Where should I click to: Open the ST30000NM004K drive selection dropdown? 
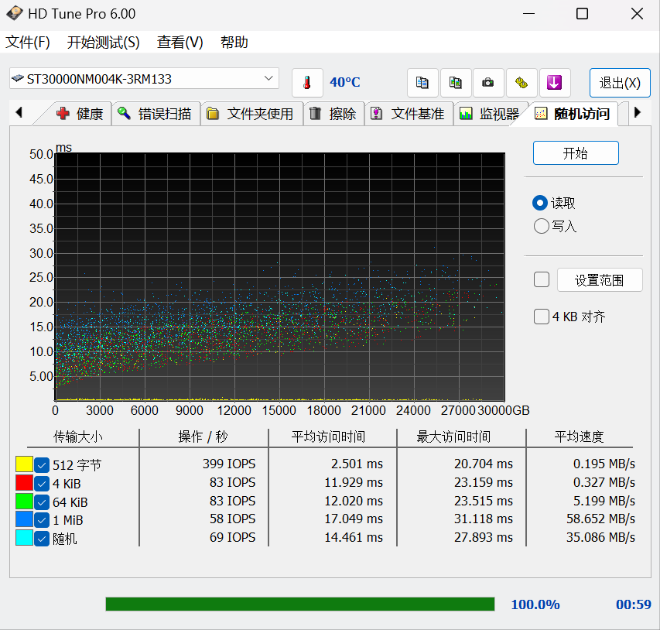(x=269, y=78)
